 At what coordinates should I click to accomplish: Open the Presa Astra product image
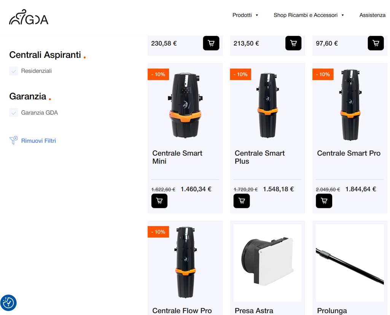tap(267, 263)
